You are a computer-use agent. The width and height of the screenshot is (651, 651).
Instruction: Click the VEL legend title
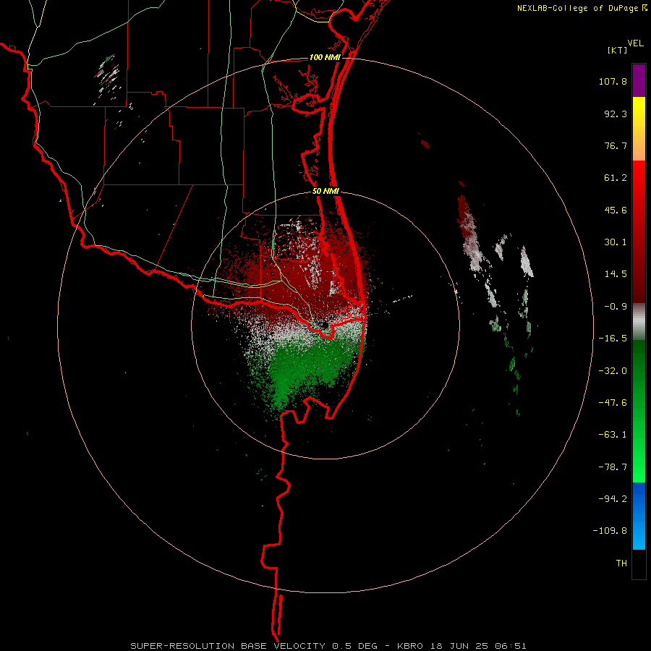click(x=635, y=43)
